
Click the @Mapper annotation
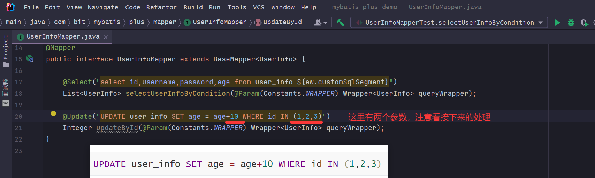(x=61, y=48)
